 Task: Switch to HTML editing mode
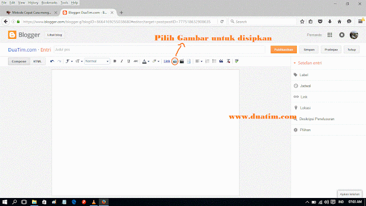(37, 61)
